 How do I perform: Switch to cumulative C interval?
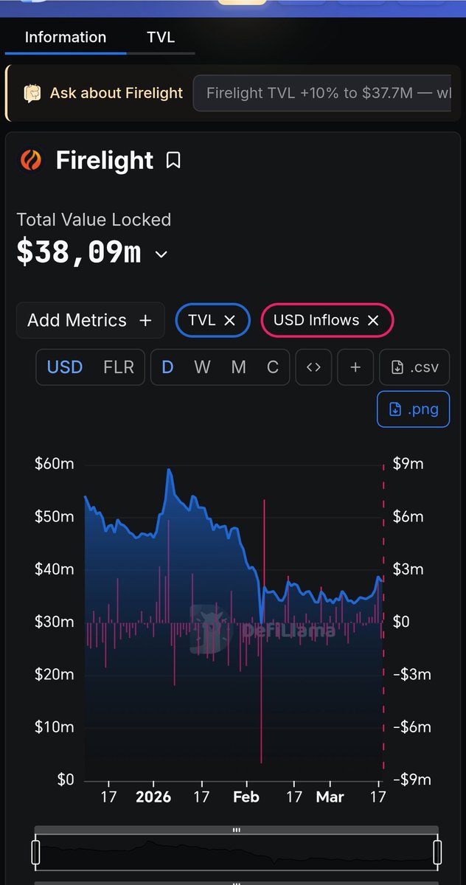click(273, 367)
